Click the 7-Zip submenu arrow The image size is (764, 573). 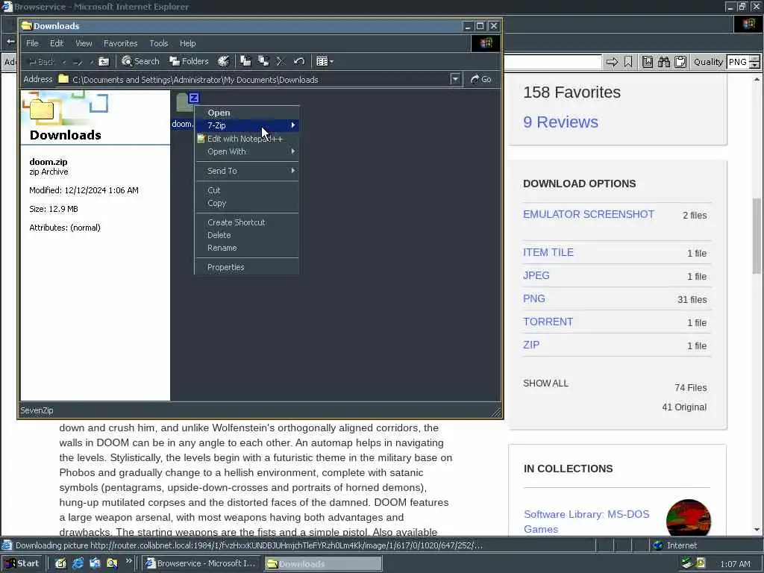click(292, 125)
